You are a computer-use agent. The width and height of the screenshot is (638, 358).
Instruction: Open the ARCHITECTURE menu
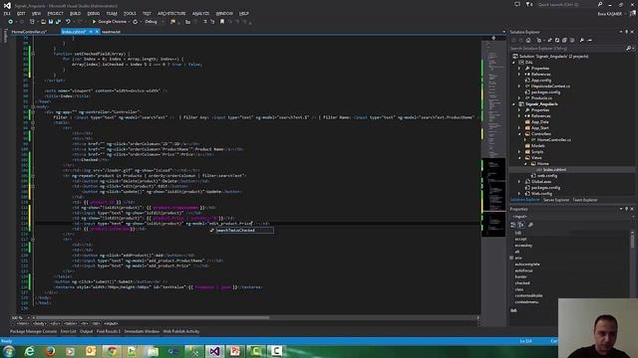(x=171, y=13)
